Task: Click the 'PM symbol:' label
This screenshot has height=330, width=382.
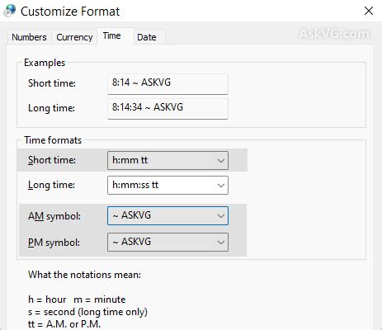Action: (x=54, y=243)
